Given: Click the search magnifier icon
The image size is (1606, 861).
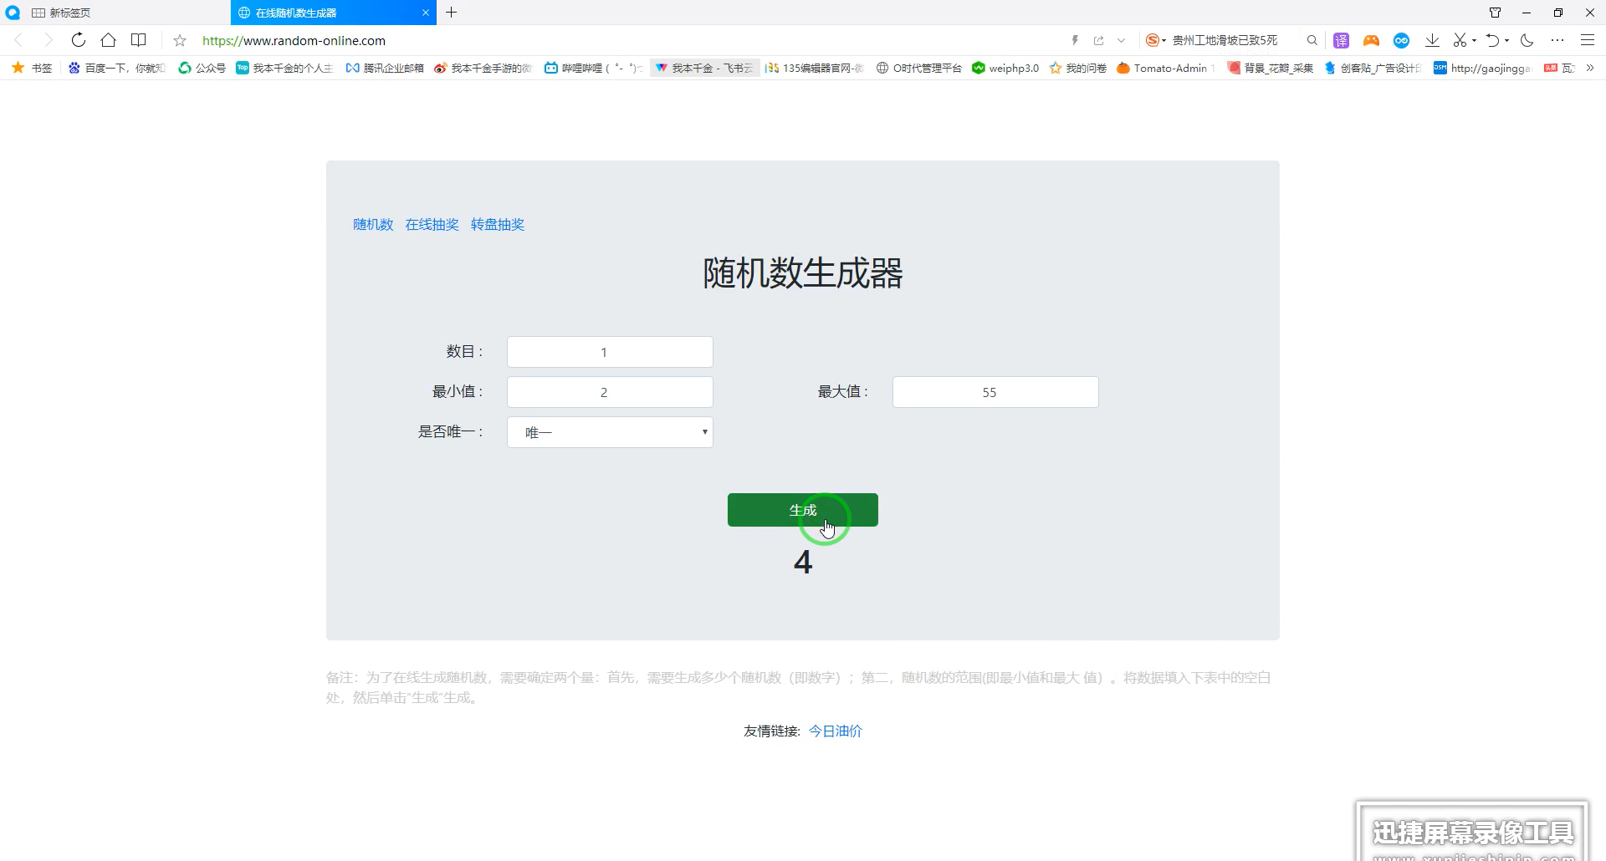Looking at the screenshot, I should point(1312,40).
